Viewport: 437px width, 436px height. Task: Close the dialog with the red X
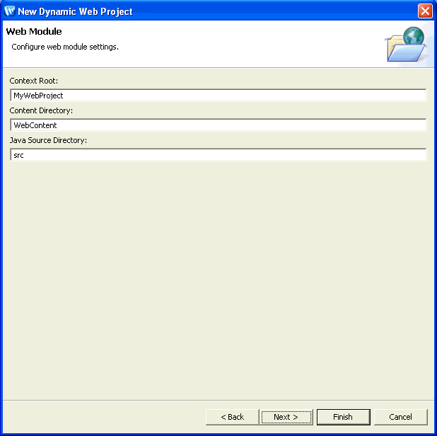tap(425, 11)
